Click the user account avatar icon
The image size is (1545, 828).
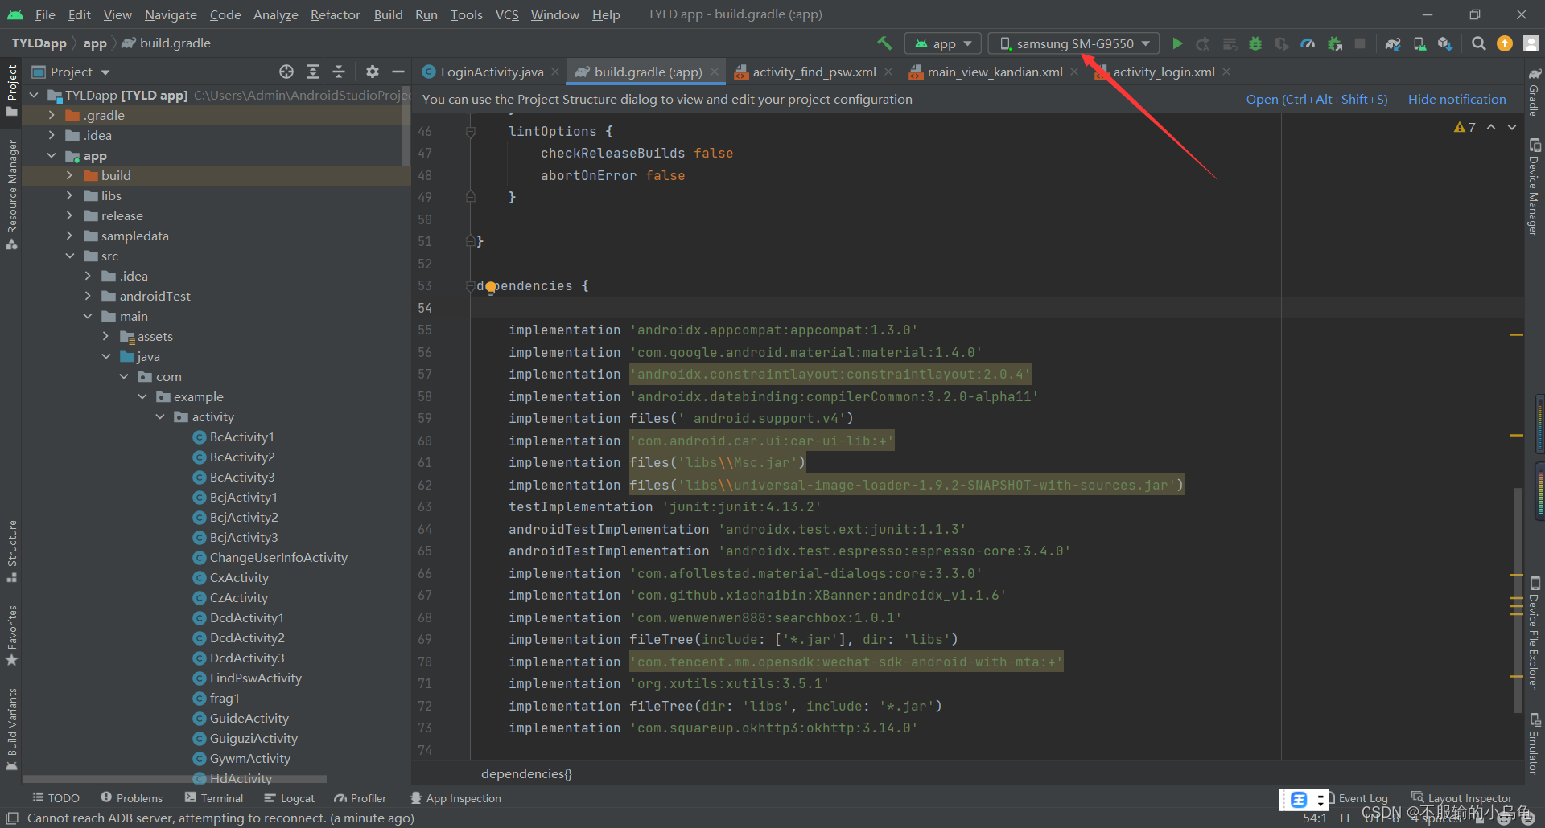click(x=1531, y=43)
